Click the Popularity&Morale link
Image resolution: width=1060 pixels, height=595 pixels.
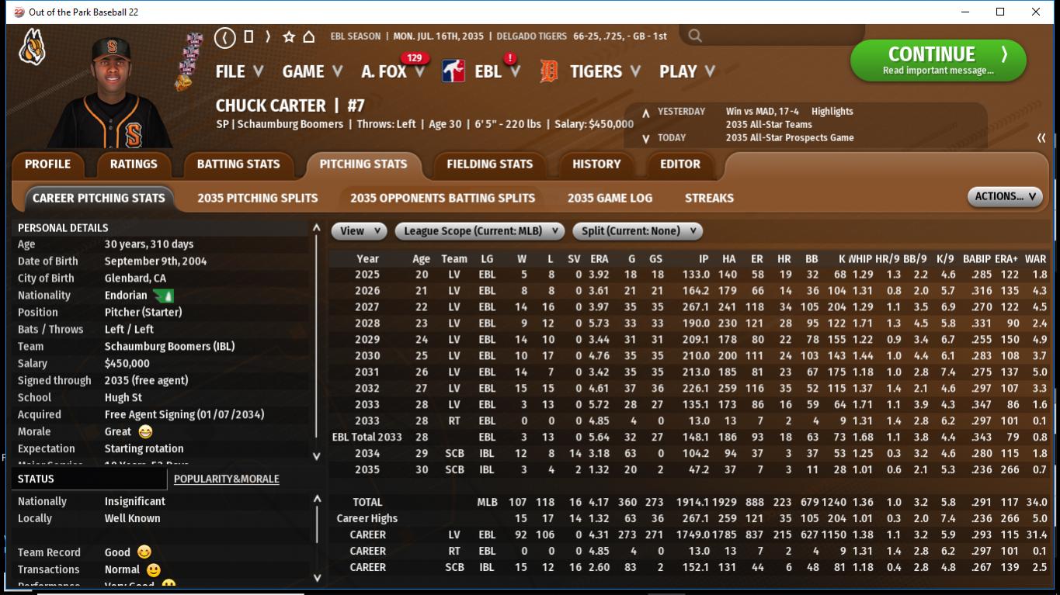tap(226, 479)
